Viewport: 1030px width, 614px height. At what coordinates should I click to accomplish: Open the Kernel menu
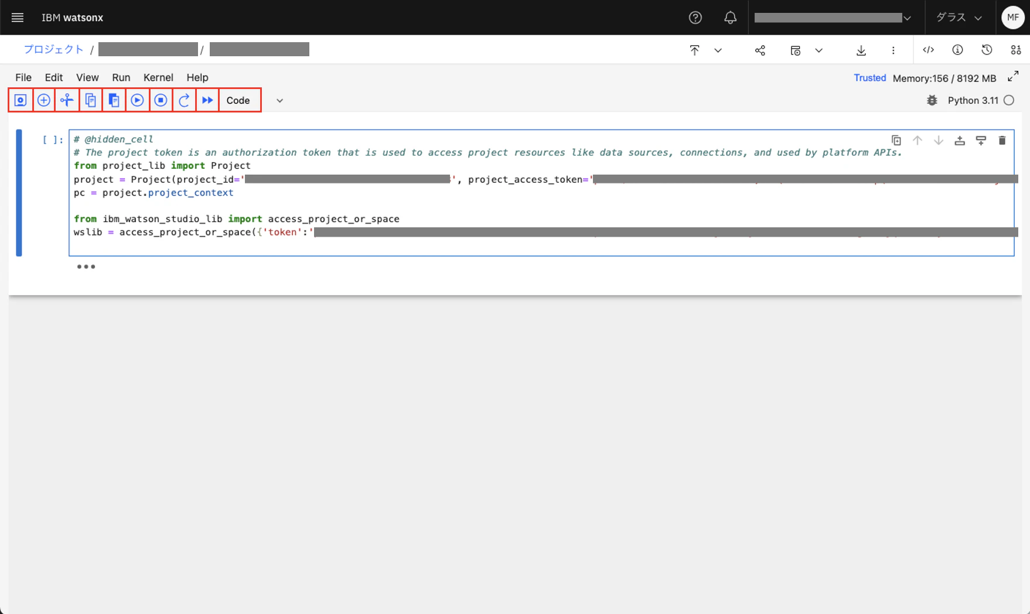click(x=158, y=77)
